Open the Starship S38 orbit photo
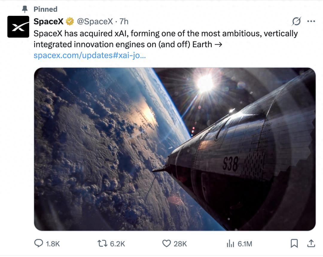The image size is (323, 257). (x=175, y=149)
